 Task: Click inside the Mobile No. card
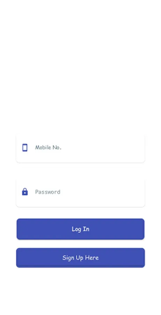tap(80, 148)
